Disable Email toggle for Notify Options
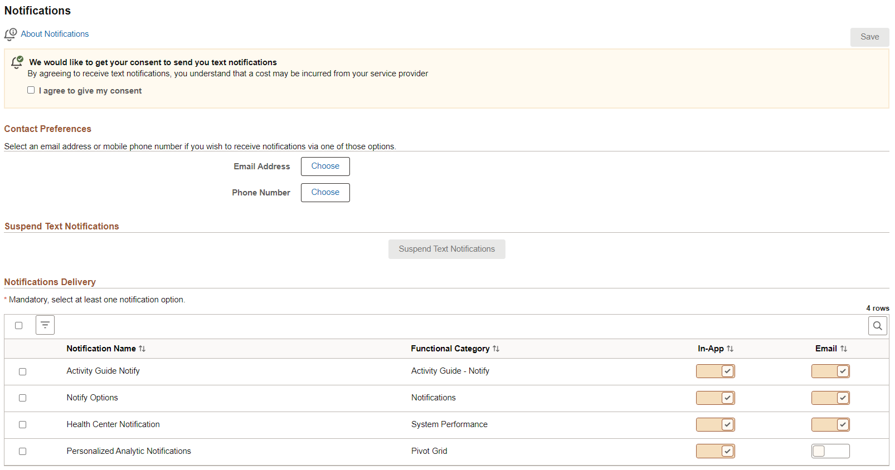The width and height of the screenshot is (895, 470). point(830,398)
